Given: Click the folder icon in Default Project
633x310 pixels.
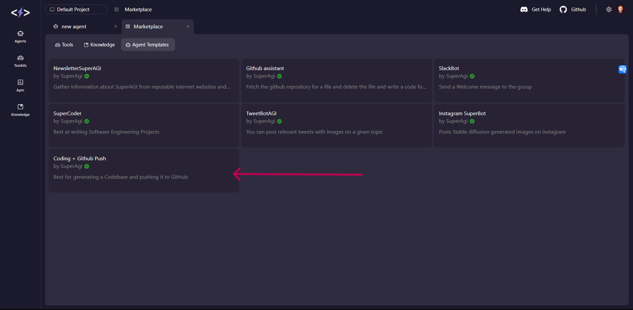Looking at the screenshot, I should click(x=52, y=10).
